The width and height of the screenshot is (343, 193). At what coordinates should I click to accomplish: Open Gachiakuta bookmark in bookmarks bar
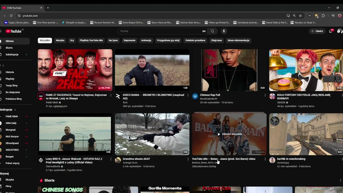[245, 23]
